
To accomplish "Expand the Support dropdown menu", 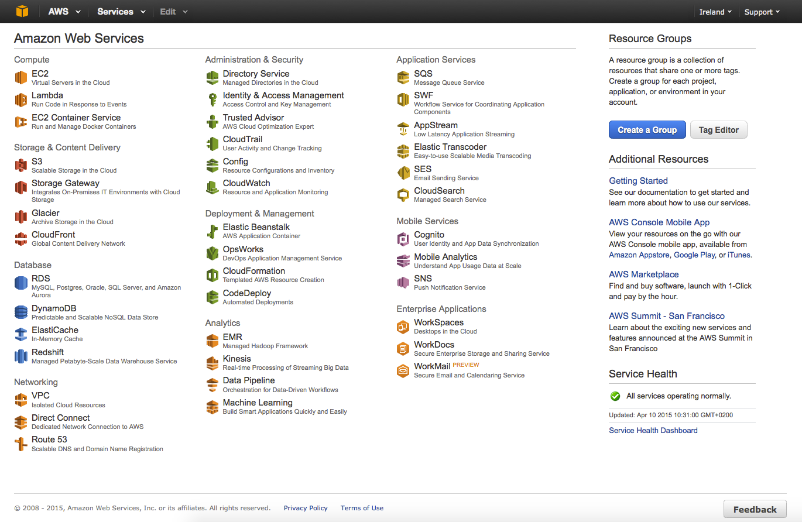I will tap(762, 12).
